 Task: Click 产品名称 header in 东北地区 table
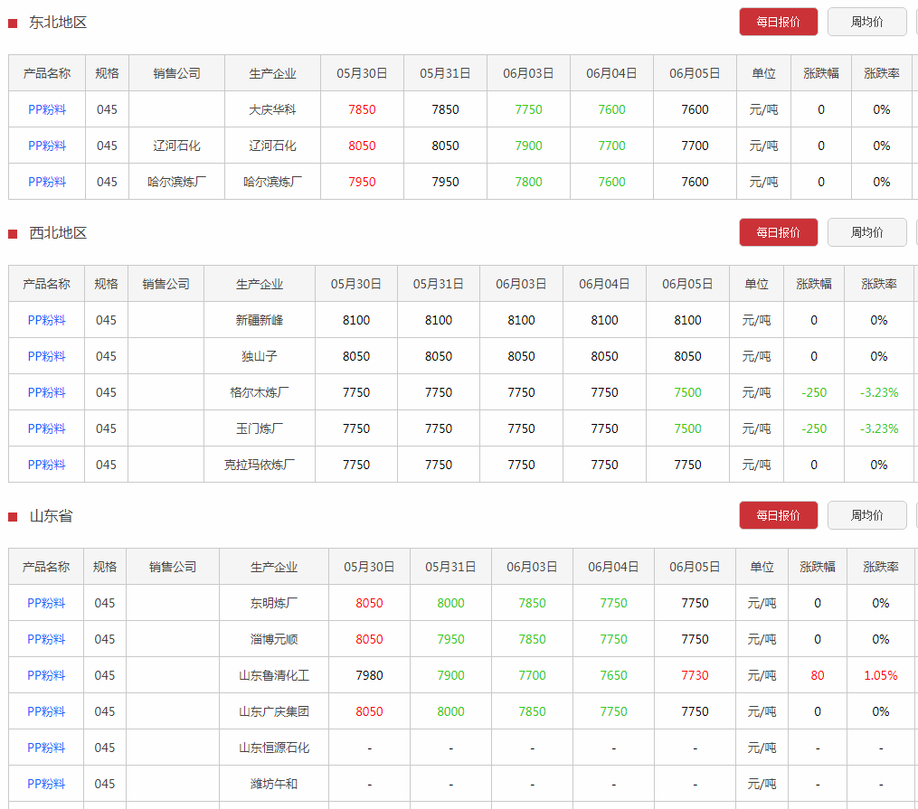pos(47,73)
